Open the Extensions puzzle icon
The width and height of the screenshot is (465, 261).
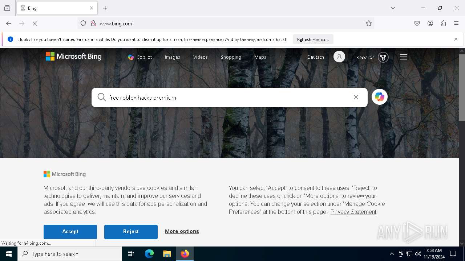point(443,24)
